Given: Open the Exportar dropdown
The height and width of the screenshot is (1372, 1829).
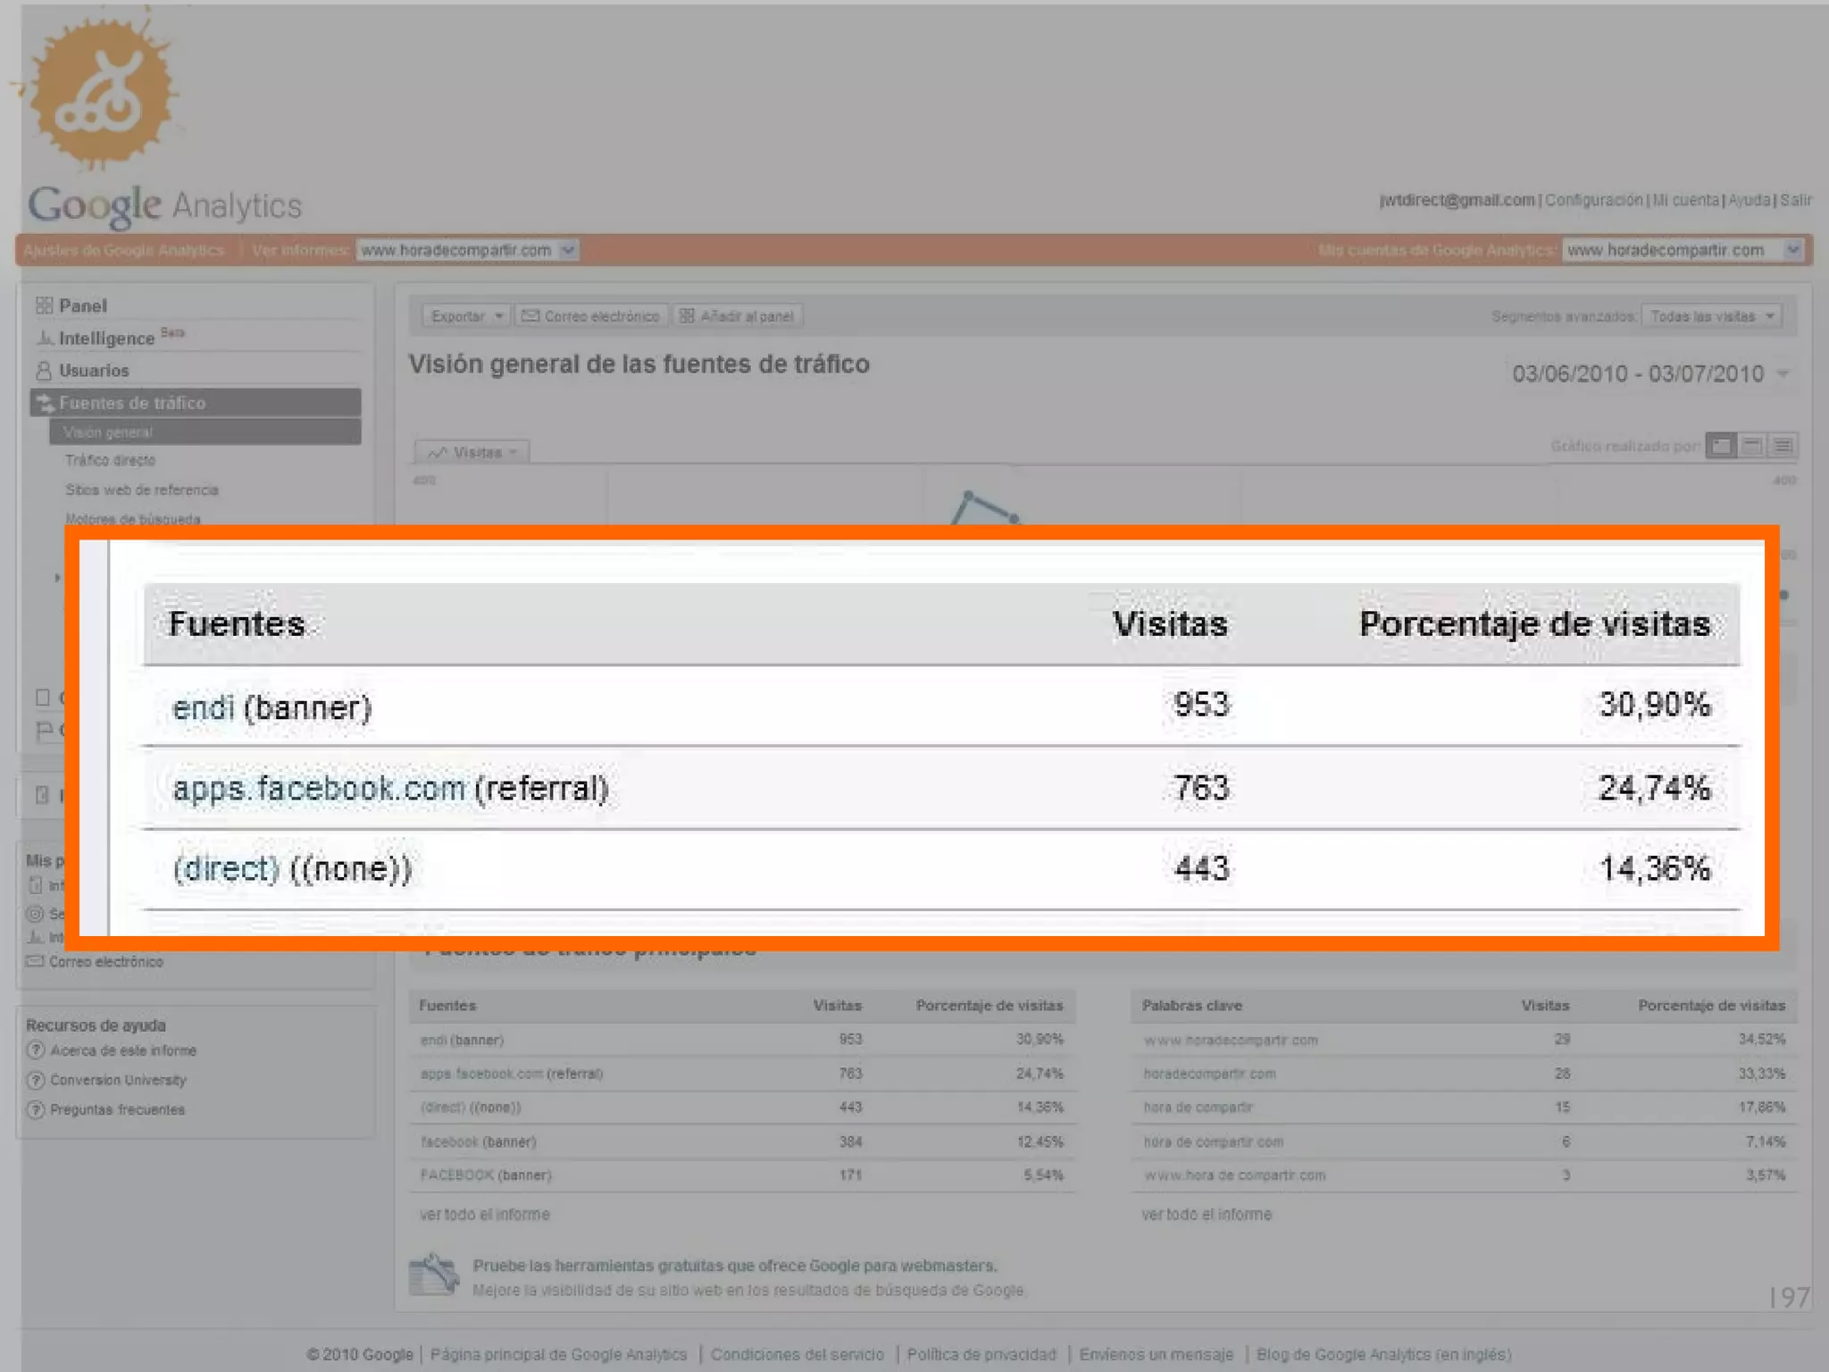Looking at the screenshot, I should (465, 316).
